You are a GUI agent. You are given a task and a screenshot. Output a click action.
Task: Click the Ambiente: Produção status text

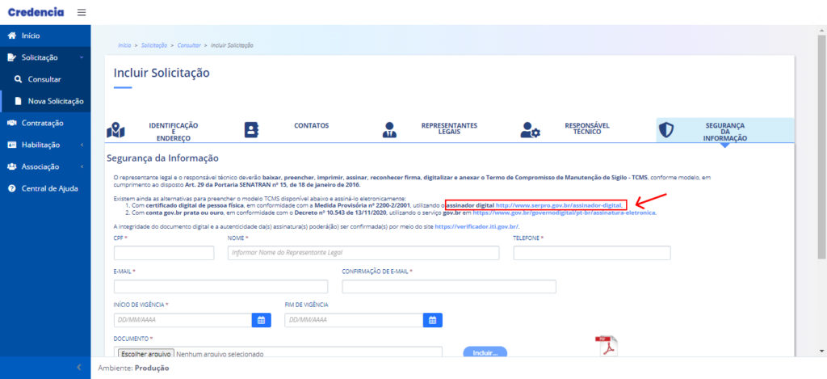tap(133, 368)
